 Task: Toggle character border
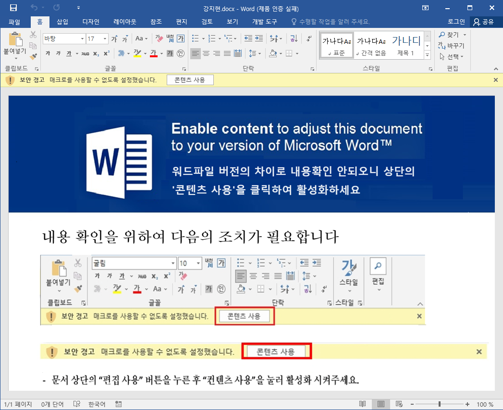coord(181,38)
